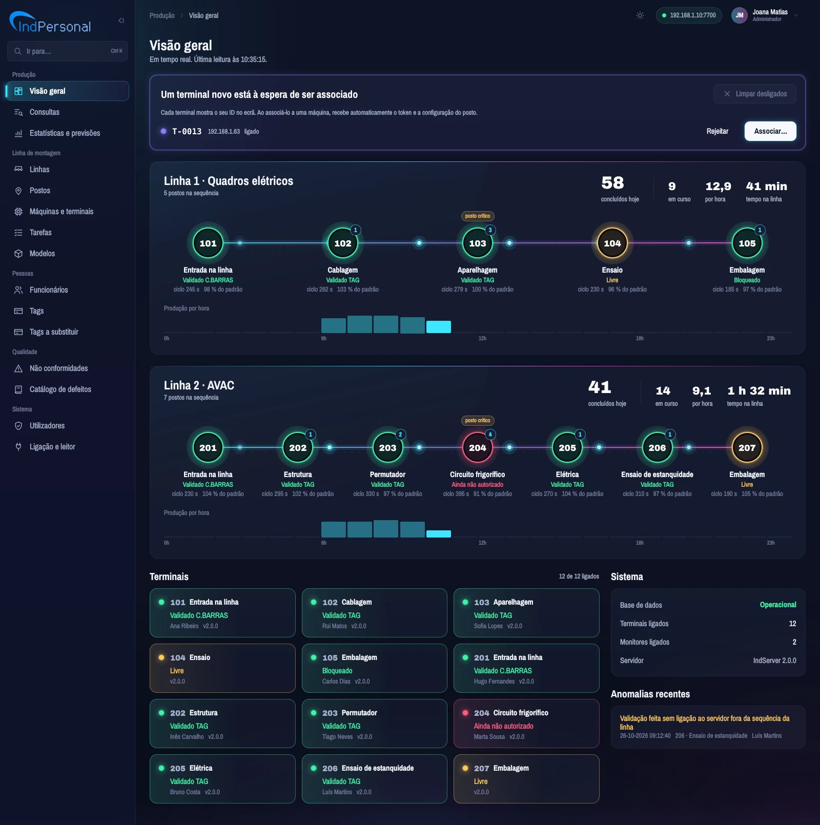Collapse the sidebar with the arrow icon
820x825 pixels.
click(121, 20)
